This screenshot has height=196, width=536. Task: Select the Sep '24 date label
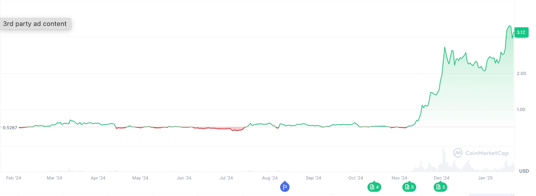(314, 178)
